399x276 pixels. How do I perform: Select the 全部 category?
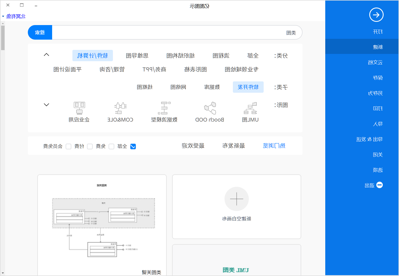(x=253, y=56)
